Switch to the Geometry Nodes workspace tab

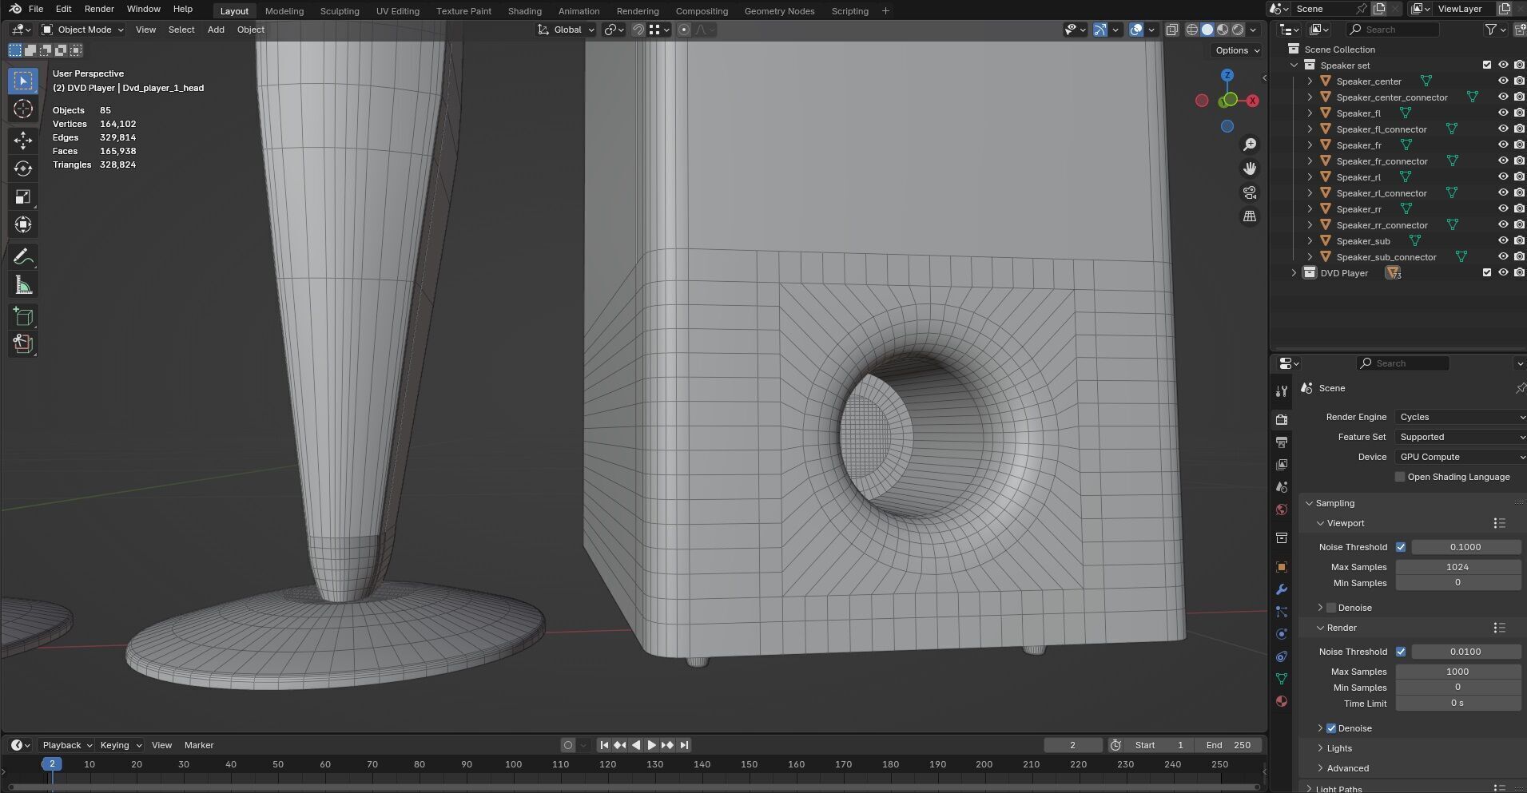coord(779,11)
